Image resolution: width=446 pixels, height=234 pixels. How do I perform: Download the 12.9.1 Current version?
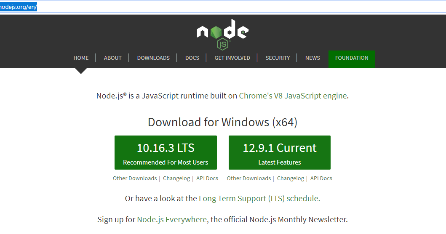click(280, 153)
